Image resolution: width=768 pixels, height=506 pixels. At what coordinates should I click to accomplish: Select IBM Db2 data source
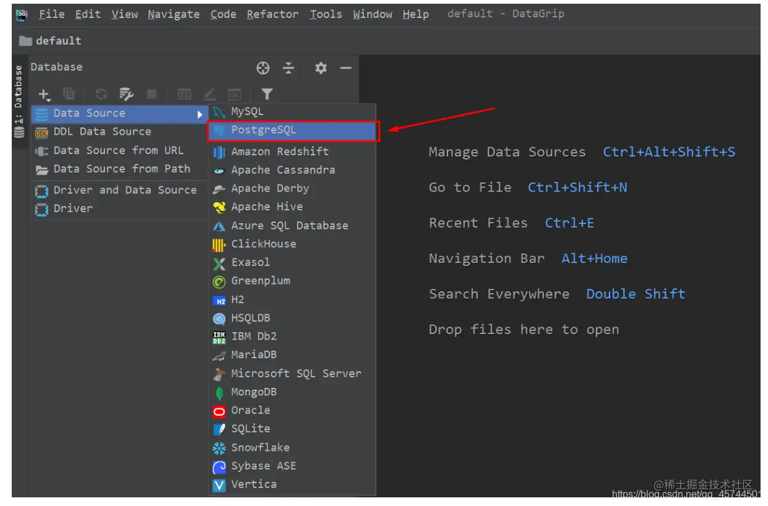coord(292,337)
